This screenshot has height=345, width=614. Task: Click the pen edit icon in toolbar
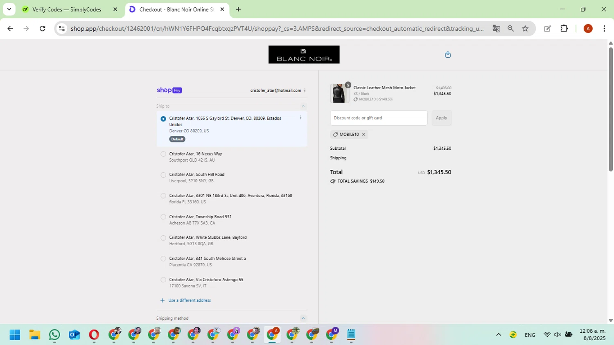click(547, 29)
